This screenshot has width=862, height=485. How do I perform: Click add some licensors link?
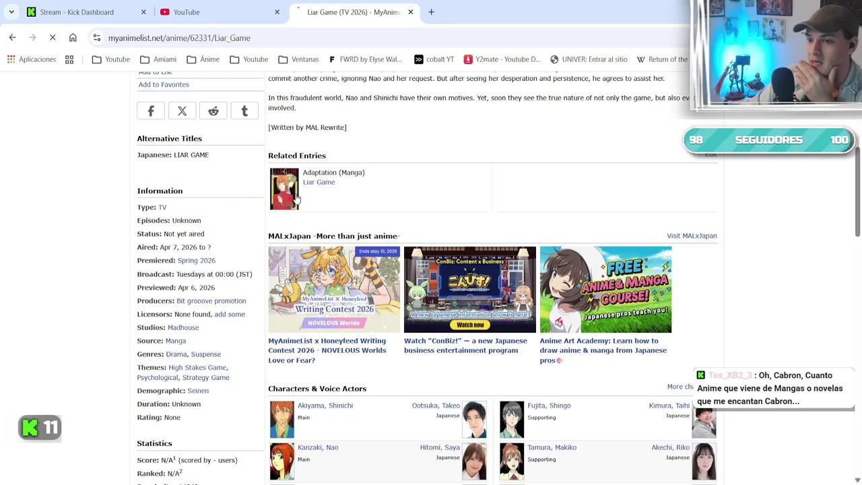[230, 315]
